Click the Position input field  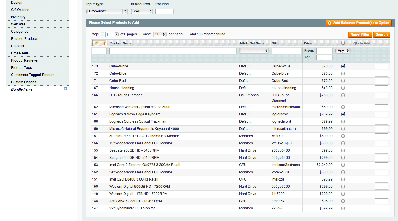[164, 12]
